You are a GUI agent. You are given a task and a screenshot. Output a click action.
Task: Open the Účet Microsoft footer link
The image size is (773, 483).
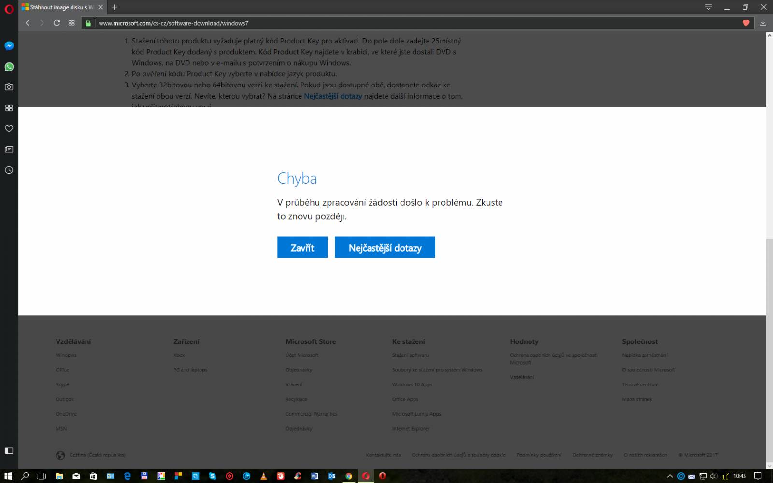[302, 355]
